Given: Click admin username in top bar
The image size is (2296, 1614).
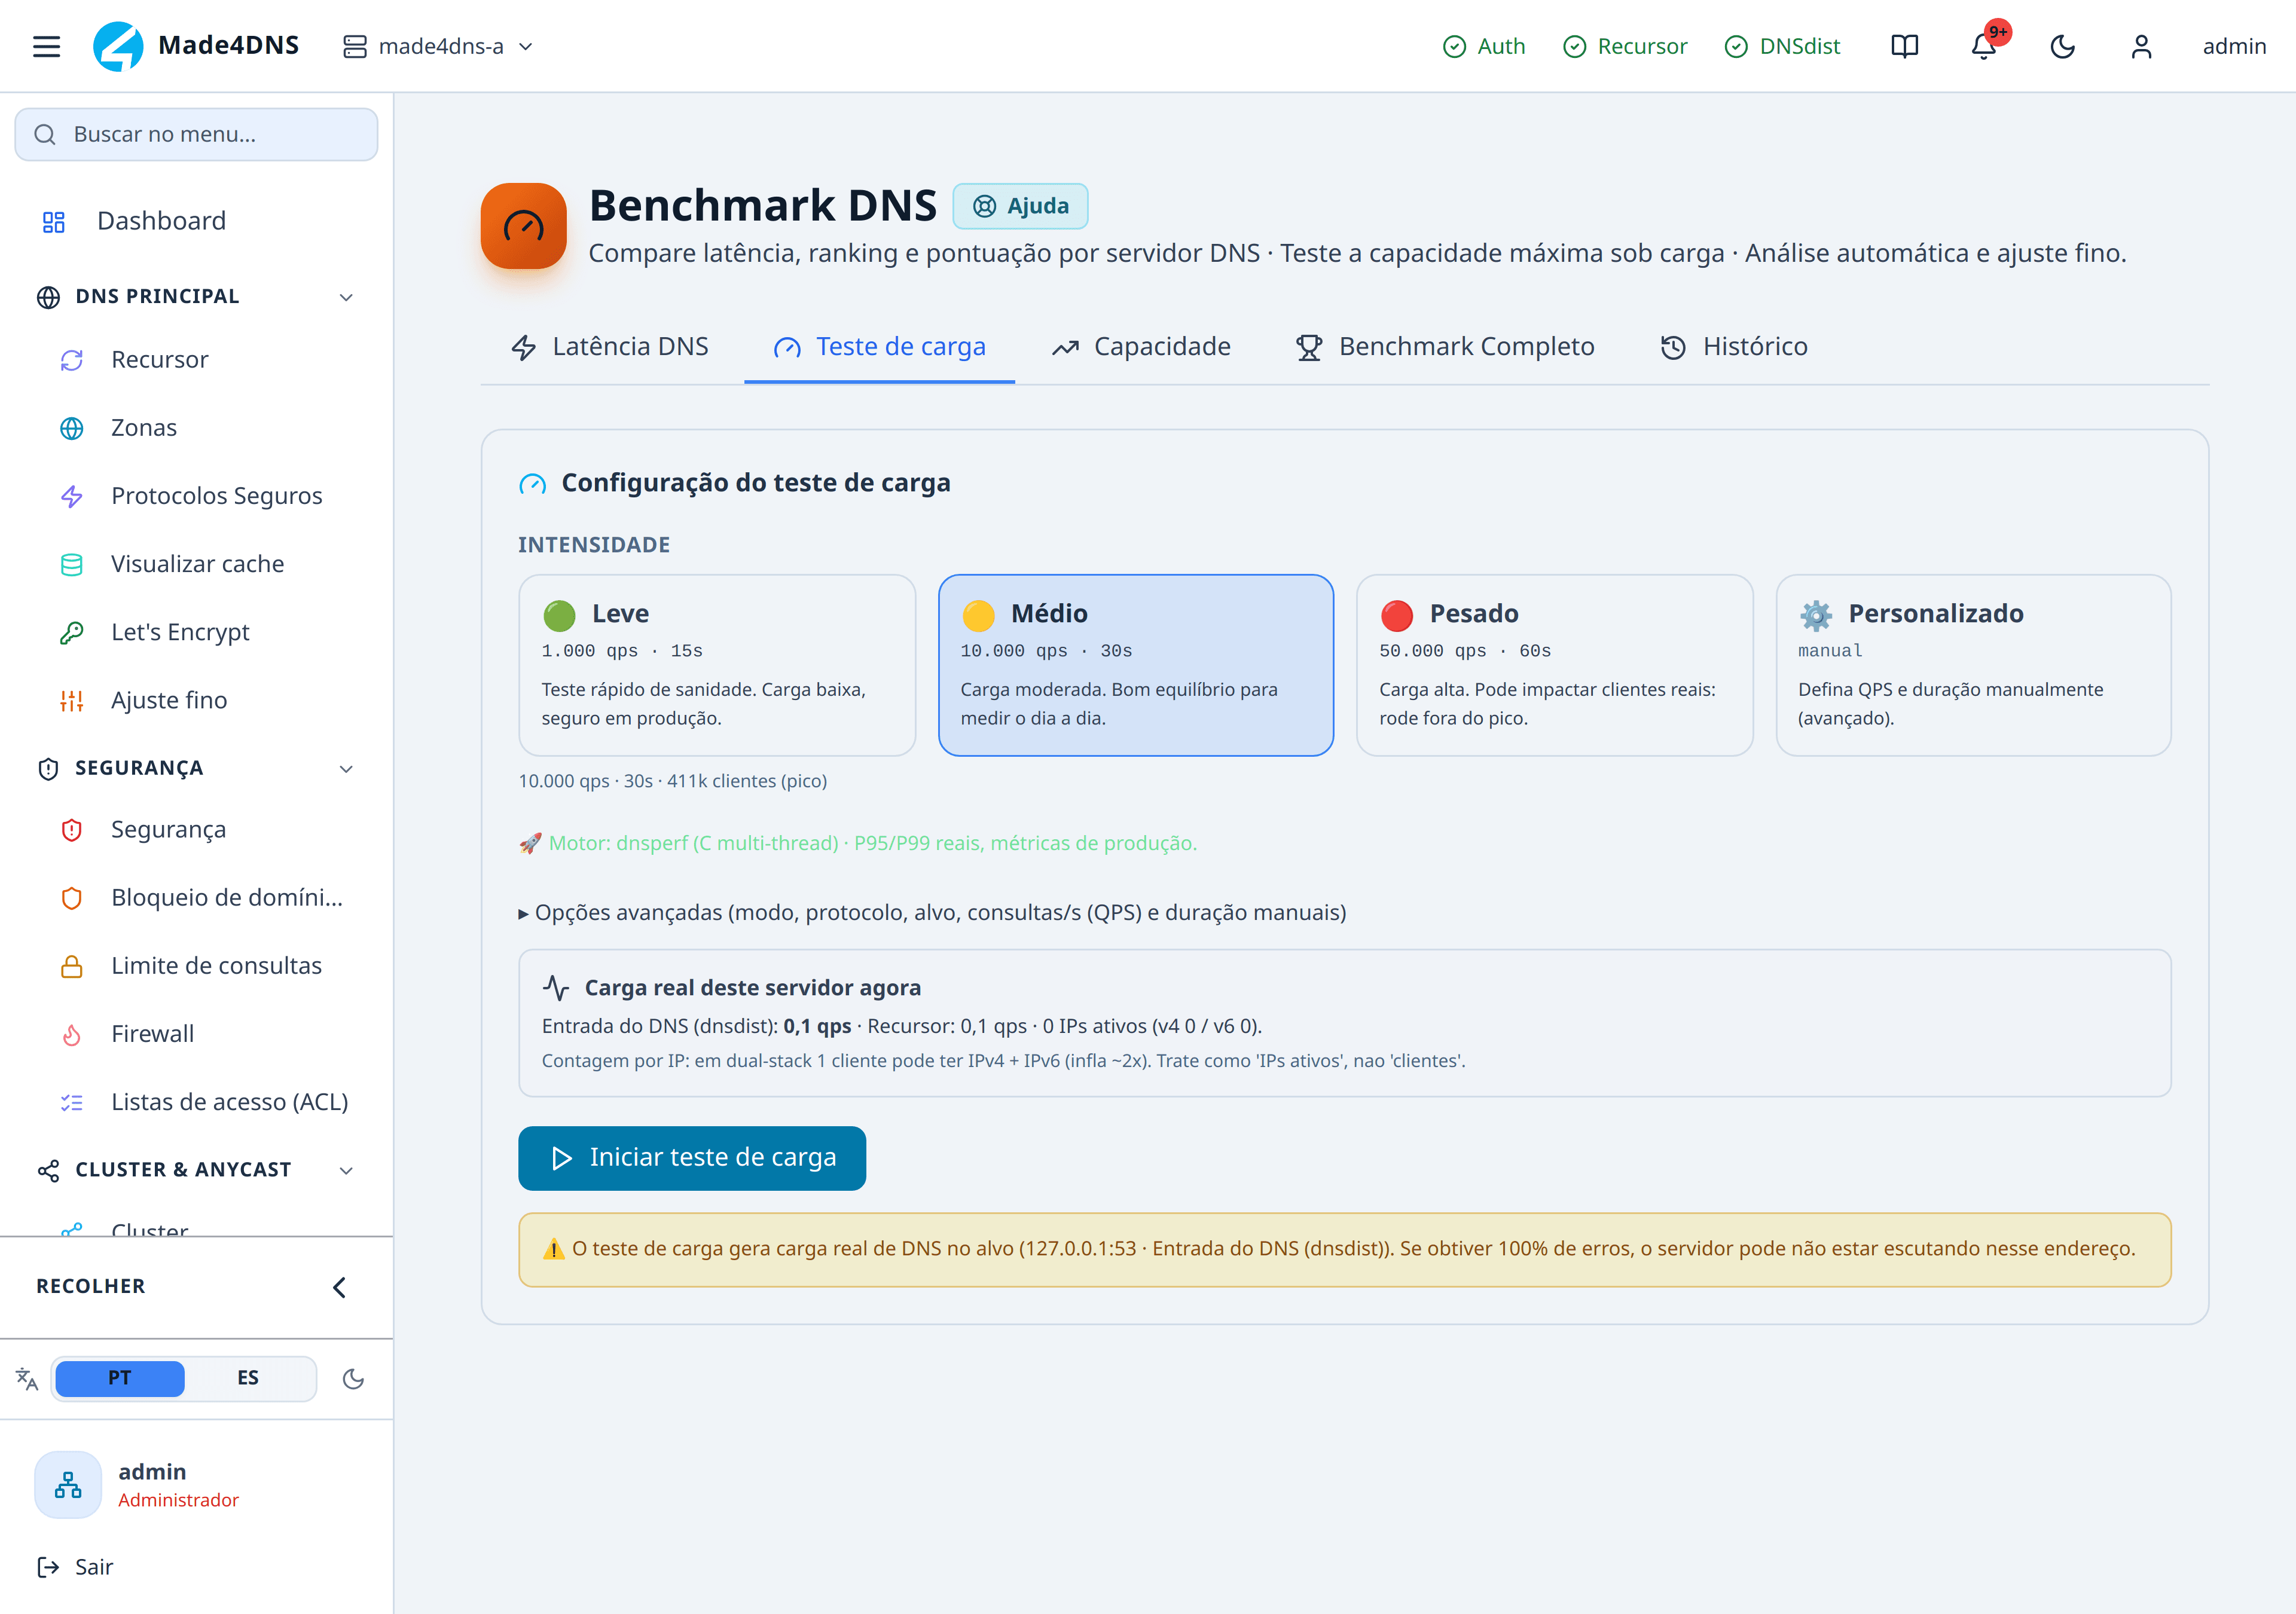Looking at the screenshot, I should tap(2234, 46).
